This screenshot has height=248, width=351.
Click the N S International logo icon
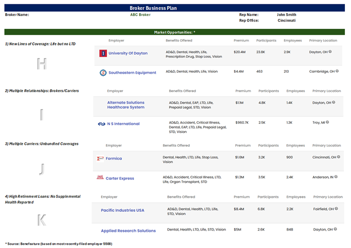102,124
